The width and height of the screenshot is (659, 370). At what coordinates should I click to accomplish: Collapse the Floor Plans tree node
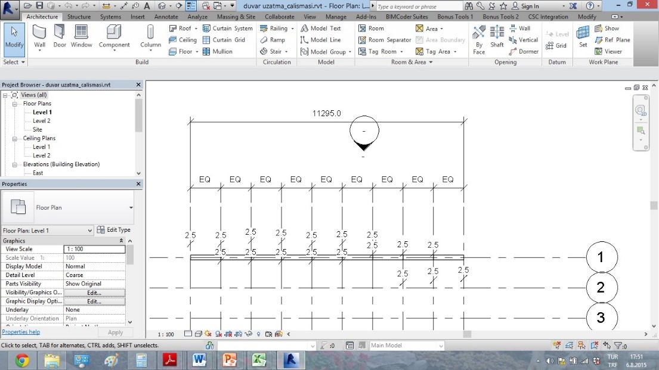(14, 104)
